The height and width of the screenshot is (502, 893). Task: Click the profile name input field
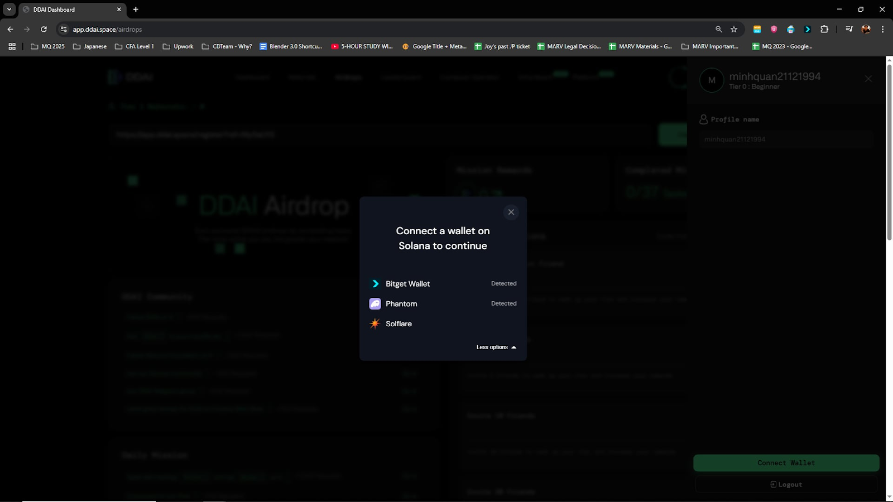786,139
